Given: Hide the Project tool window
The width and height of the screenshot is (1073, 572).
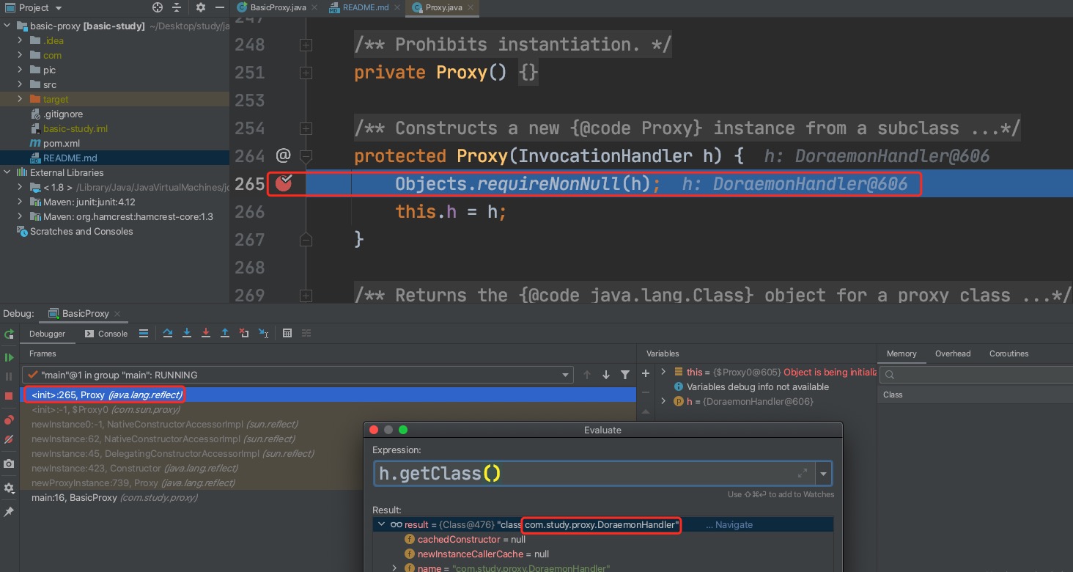Looking at the screenshot, I should point(219,7).
